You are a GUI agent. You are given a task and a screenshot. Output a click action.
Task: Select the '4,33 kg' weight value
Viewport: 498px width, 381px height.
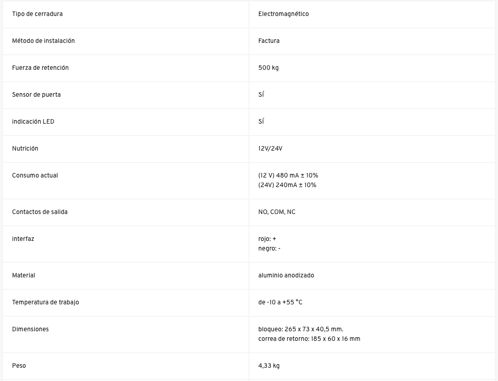tap(269, 366)
